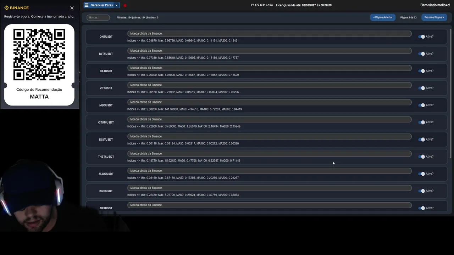Toggle Ativa switch for VETUSDT

(421, 88)
